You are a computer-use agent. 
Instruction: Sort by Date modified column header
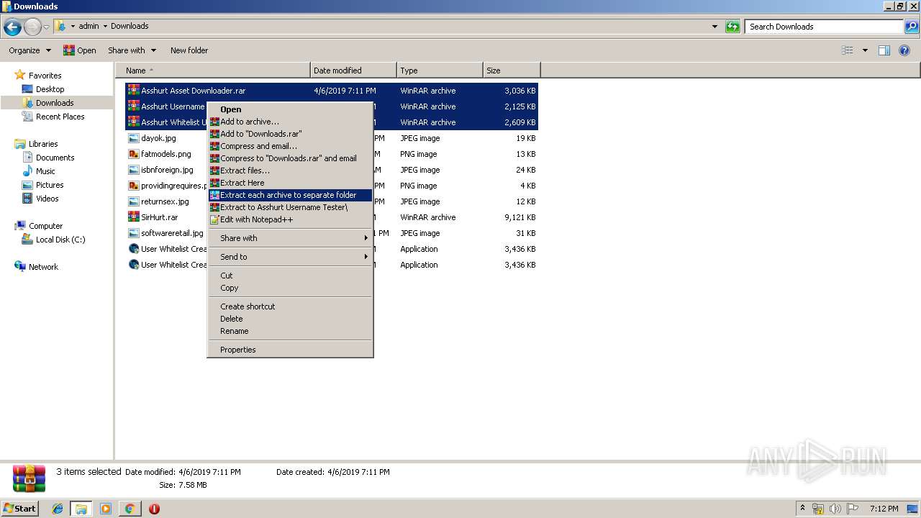click(353, 71)
